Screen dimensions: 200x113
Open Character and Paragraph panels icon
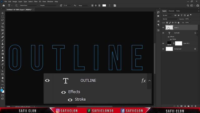click(115, 6)
